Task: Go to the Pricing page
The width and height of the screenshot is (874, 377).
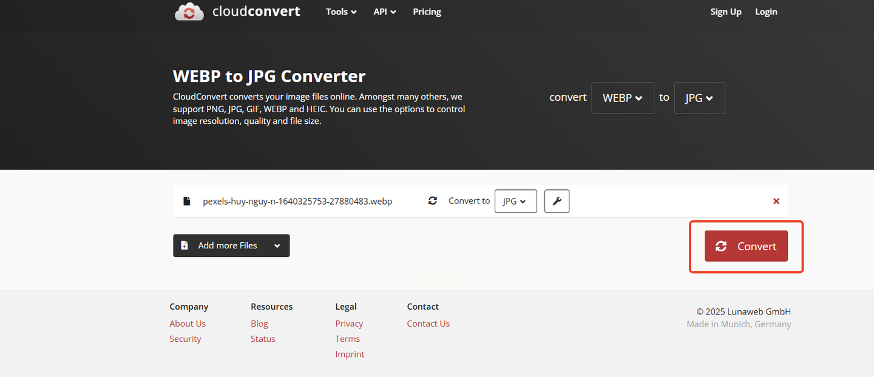Action: 427,12
